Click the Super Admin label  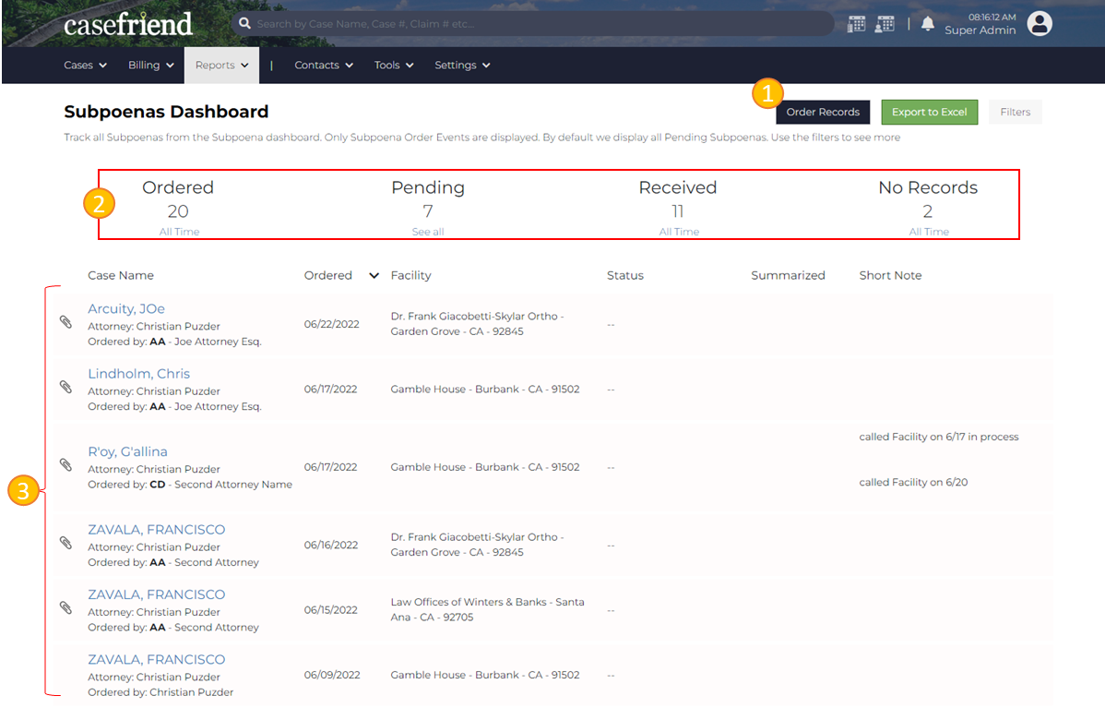pos(980,30)
